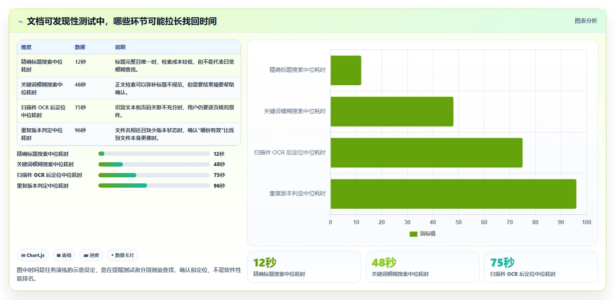615x300 pixels.
Task: Click description starting 文件名相近且缺少版本状态时
Action: pyautogui.click(x=175, y=134)
